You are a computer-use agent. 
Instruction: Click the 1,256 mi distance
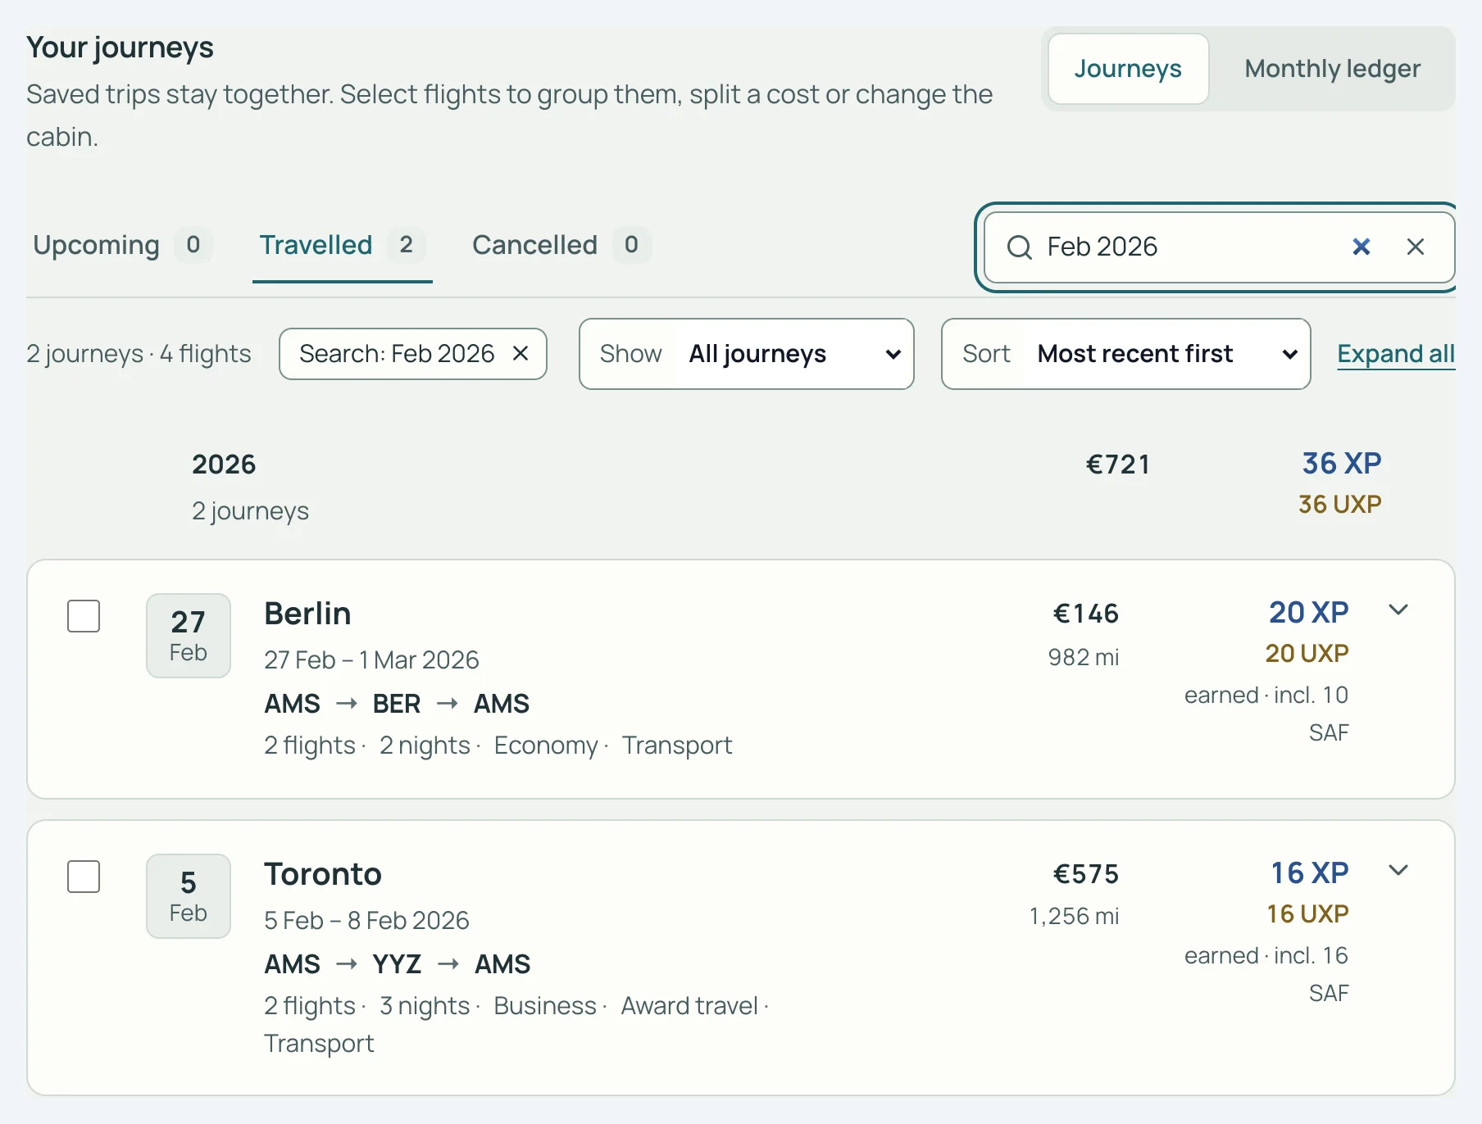[x=1074, y=916]
